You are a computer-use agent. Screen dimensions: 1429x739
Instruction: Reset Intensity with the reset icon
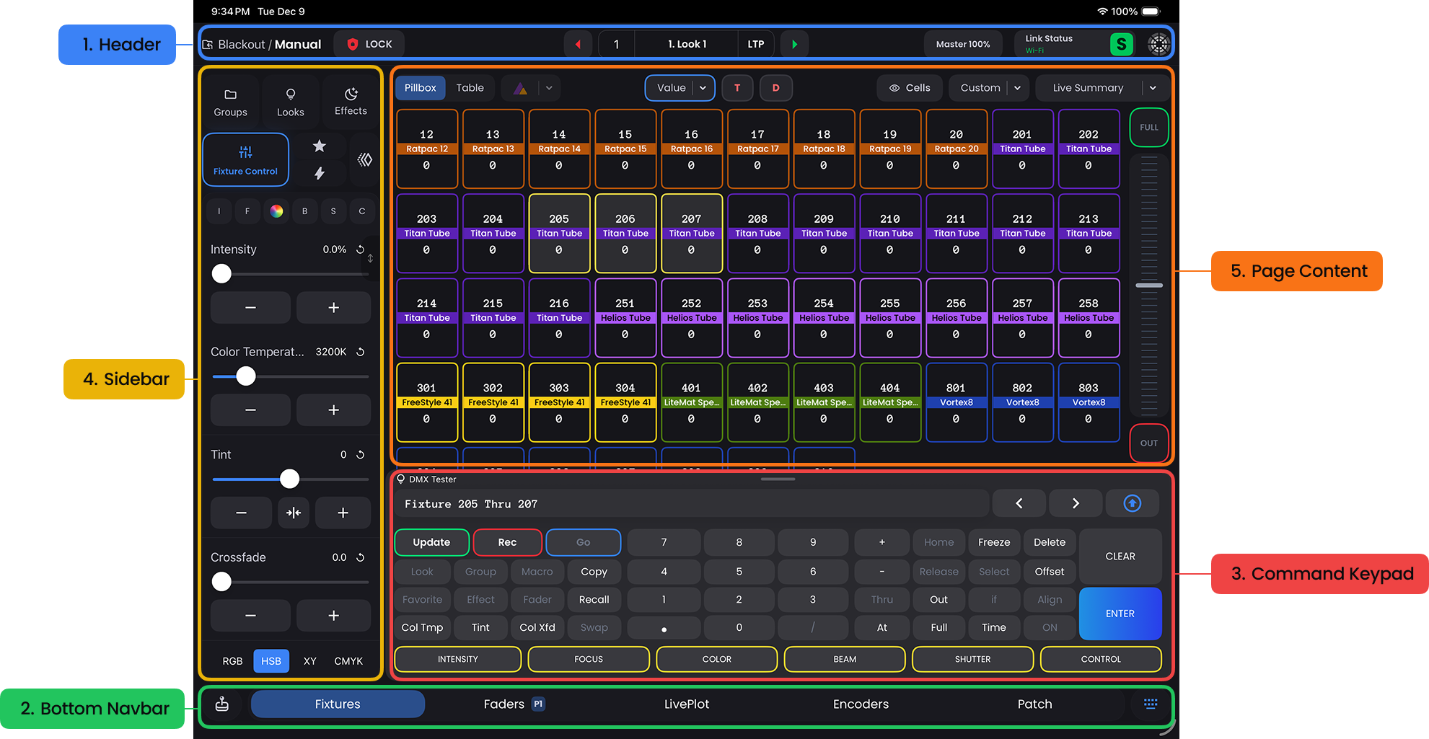click(361, 249)
